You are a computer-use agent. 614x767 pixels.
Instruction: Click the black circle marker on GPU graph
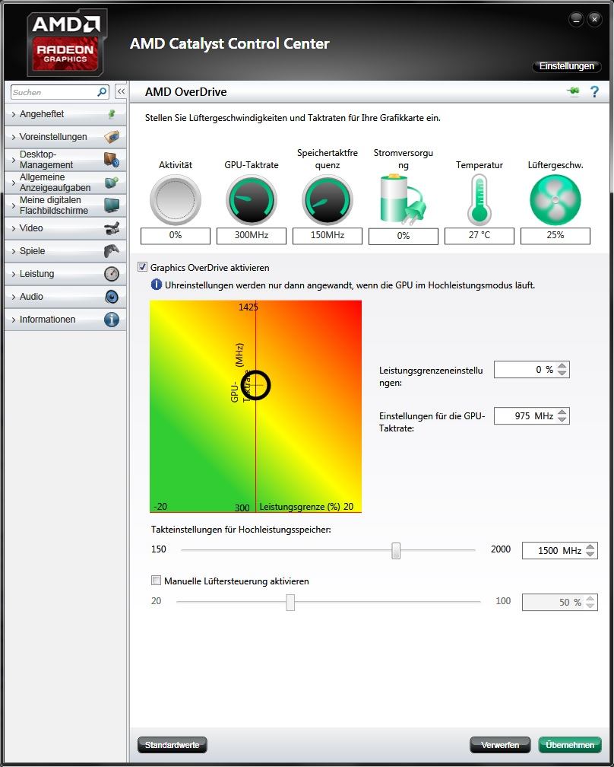[255, 386]
